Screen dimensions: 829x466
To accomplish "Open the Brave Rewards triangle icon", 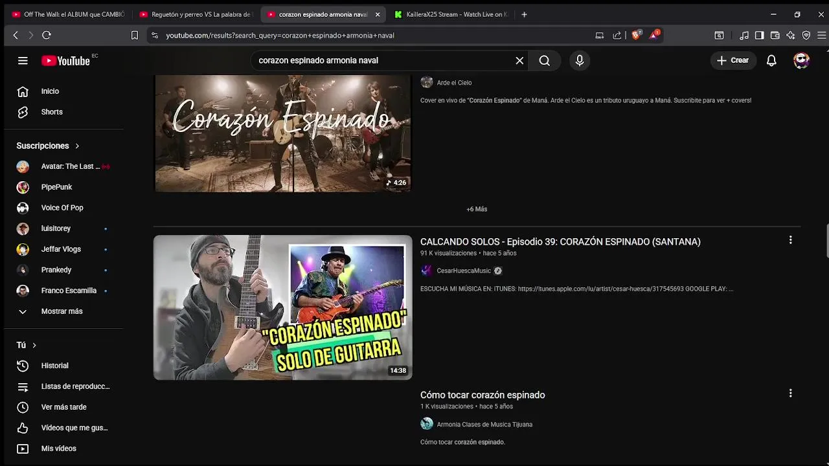I will point(654,35).
